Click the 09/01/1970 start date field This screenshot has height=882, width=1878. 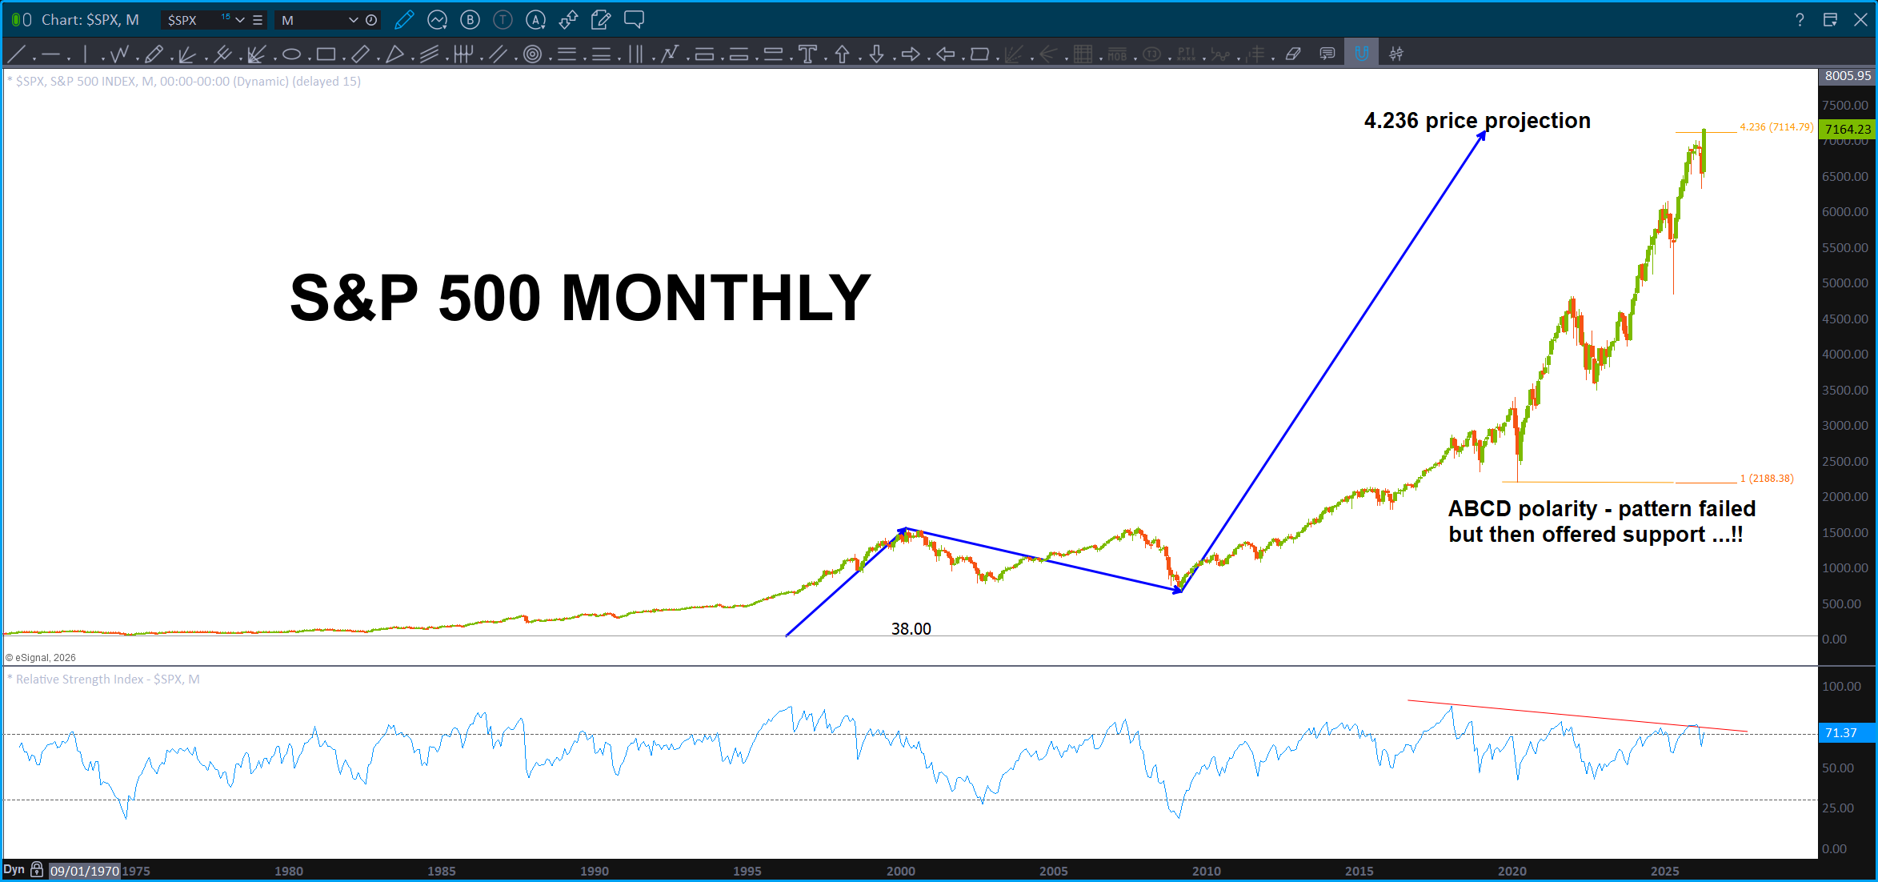click(x=84, y=871)
